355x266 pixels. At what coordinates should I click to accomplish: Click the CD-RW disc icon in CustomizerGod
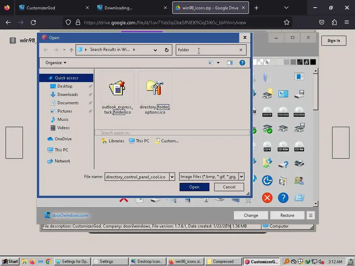pyautogui.click(x=299, y=147)
